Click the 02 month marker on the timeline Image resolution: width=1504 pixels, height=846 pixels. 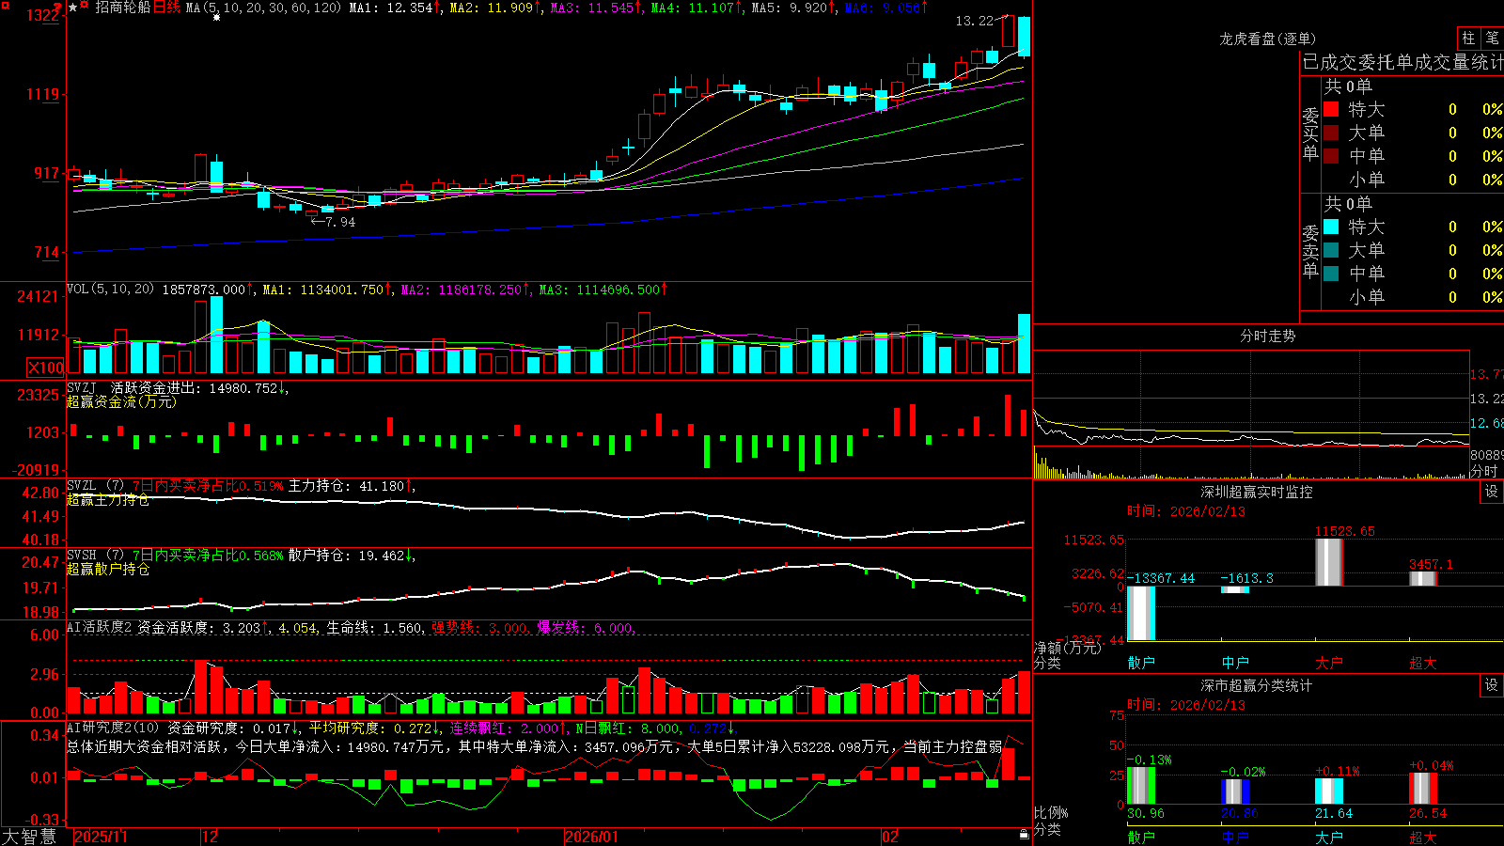pyautogui.click(x=890, y=837)
